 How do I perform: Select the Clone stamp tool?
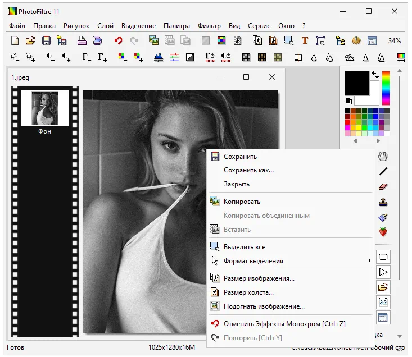(x=383, y=202)
